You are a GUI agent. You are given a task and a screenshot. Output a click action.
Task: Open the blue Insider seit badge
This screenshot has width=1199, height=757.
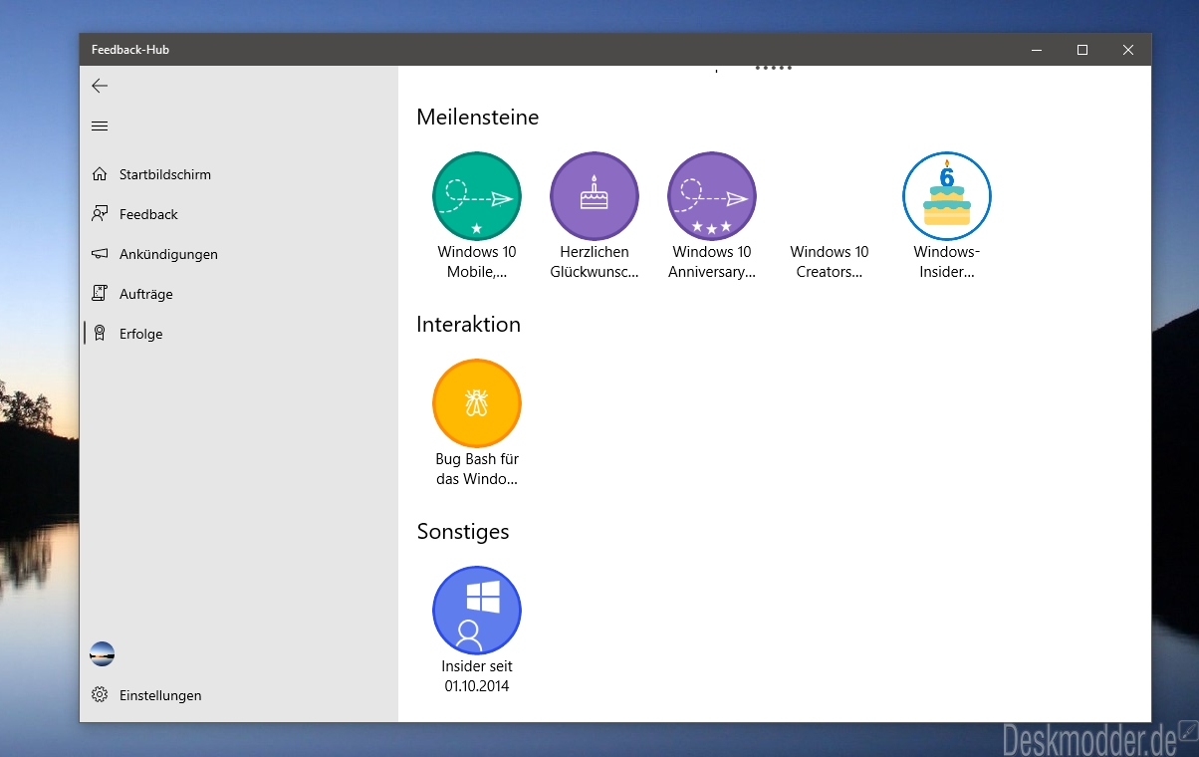[477, 611]
